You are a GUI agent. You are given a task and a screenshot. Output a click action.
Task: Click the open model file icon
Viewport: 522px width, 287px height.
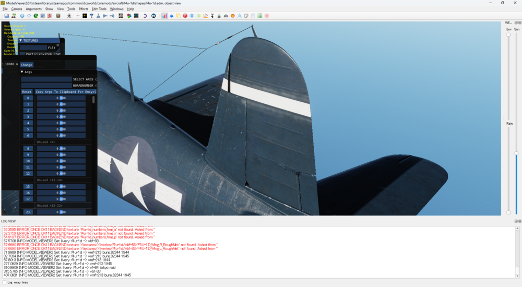tap(7, 16)
